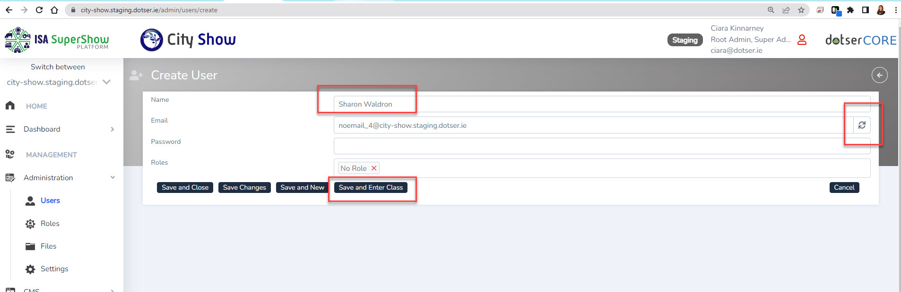
Task: Collapse the Administration section
Action: 113,178
